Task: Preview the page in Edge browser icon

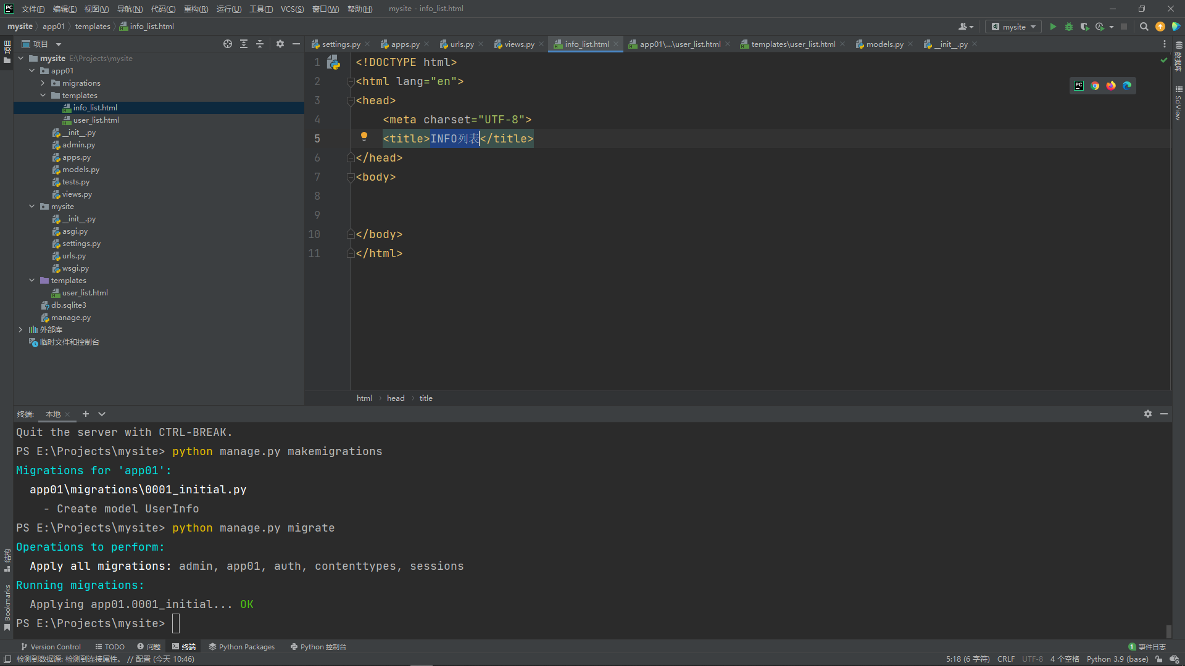Action: pos(1127,86)
